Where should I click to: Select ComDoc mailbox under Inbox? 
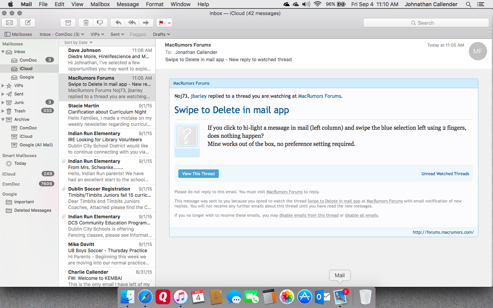click(x=29, y=60)
